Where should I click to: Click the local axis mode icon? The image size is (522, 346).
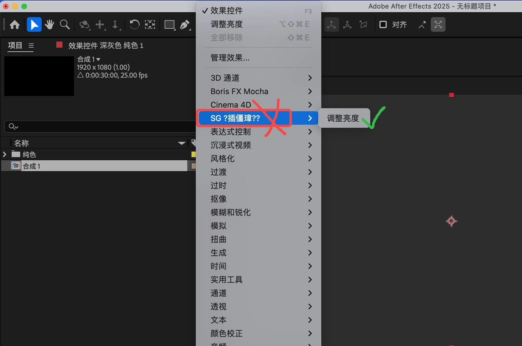pos(331,24)
